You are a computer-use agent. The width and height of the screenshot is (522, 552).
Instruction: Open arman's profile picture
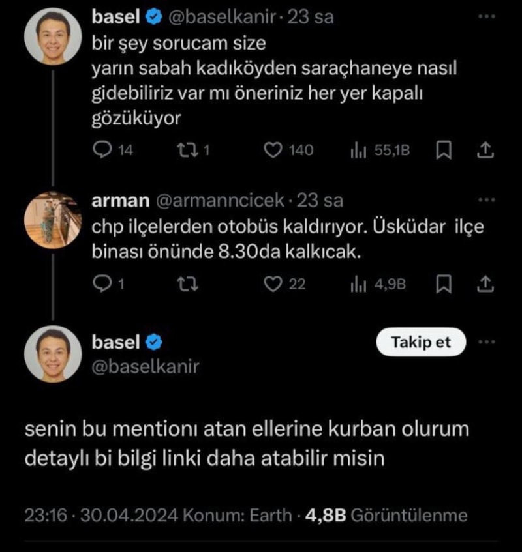pos(53,220)
